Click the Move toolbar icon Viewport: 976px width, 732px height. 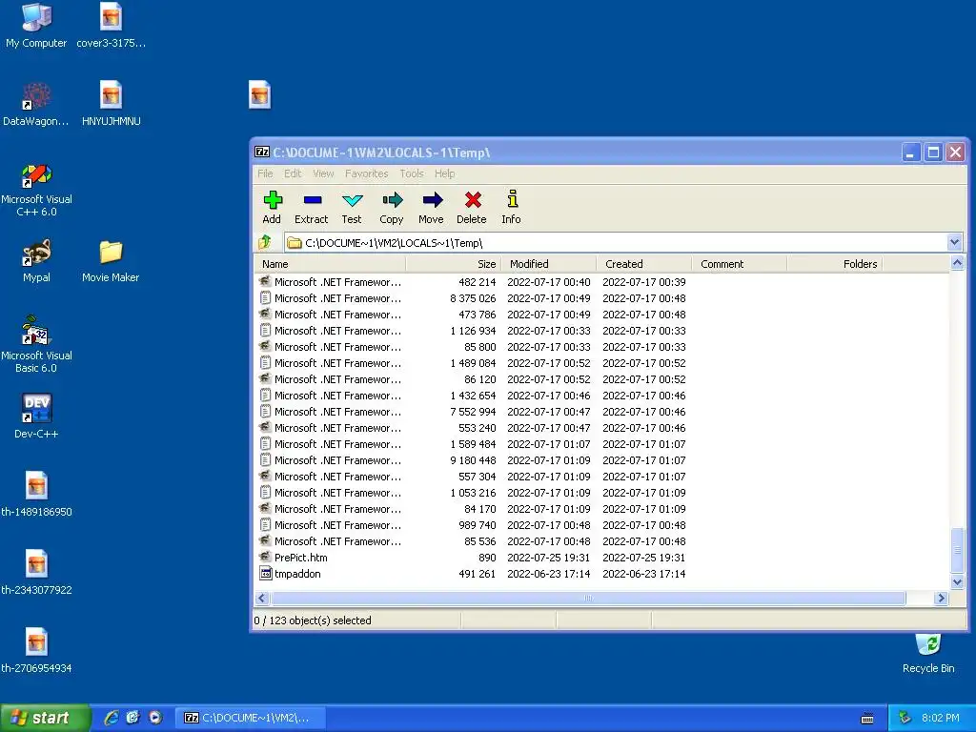pyautogui.click(x=432, y=207)
